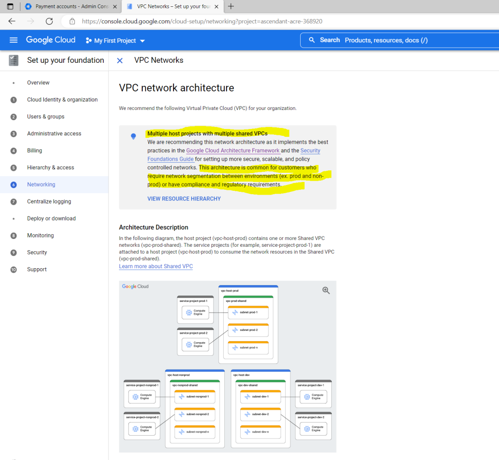The image size is (499, 460).
Task: Navigate to the Billing step
Action: pos(35,150)
